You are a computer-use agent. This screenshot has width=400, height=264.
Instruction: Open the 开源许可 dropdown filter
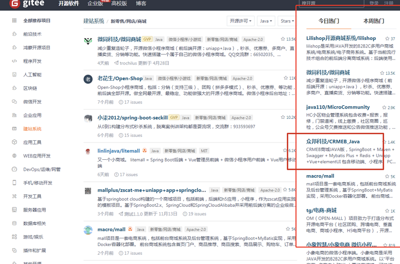tap(240, 21)
